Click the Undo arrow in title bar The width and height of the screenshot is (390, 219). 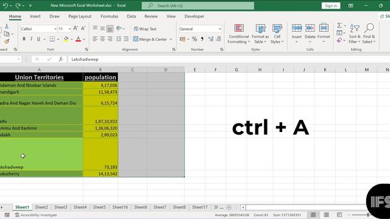pos(5,5)
